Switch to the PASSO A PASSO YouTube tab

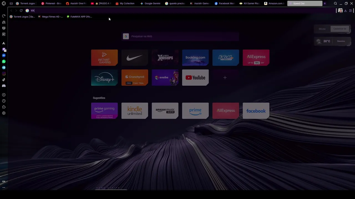click(101, 4)
